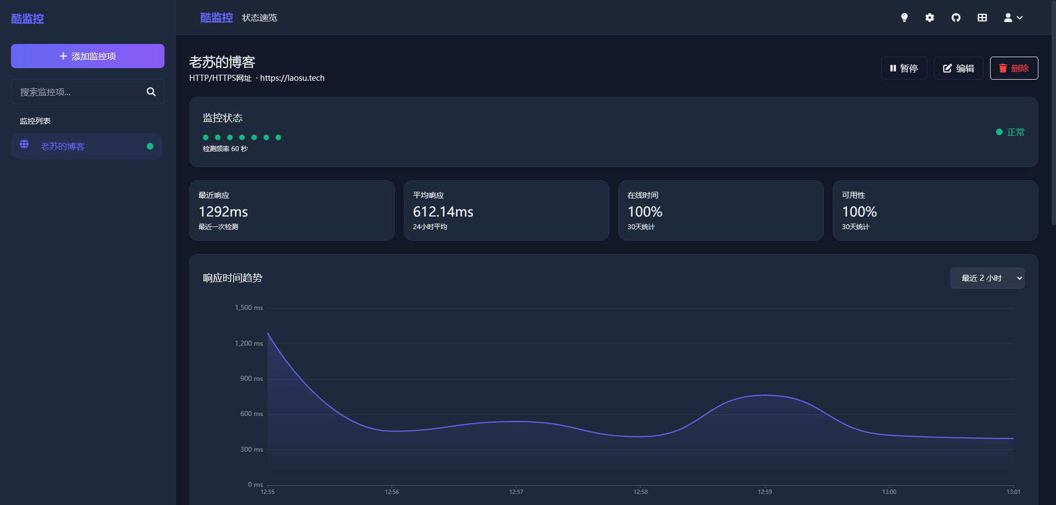Click the last green status history dot
This screenshot has width=1056, height=505.
click(x=278, y=137)
